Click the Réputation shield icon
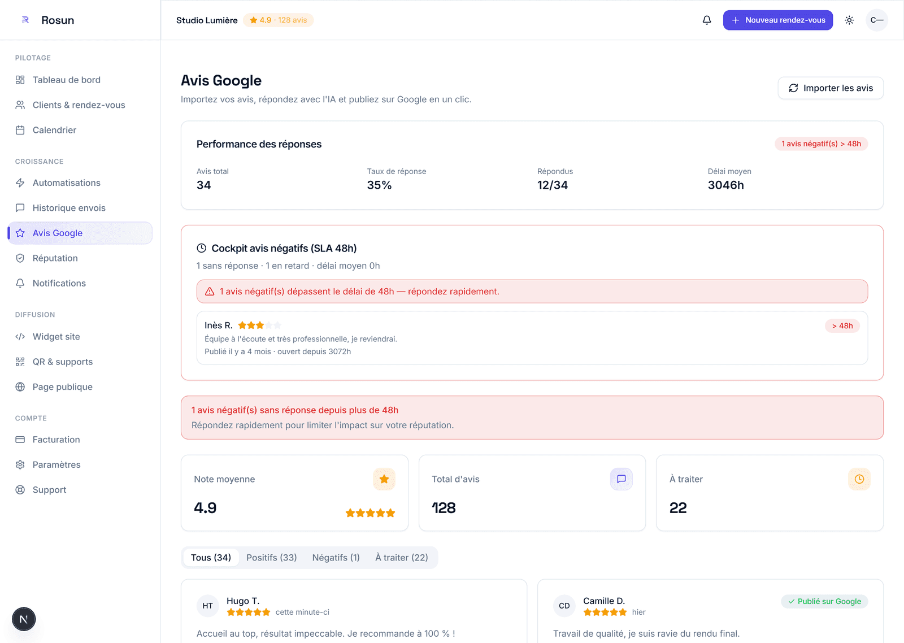 20,258
